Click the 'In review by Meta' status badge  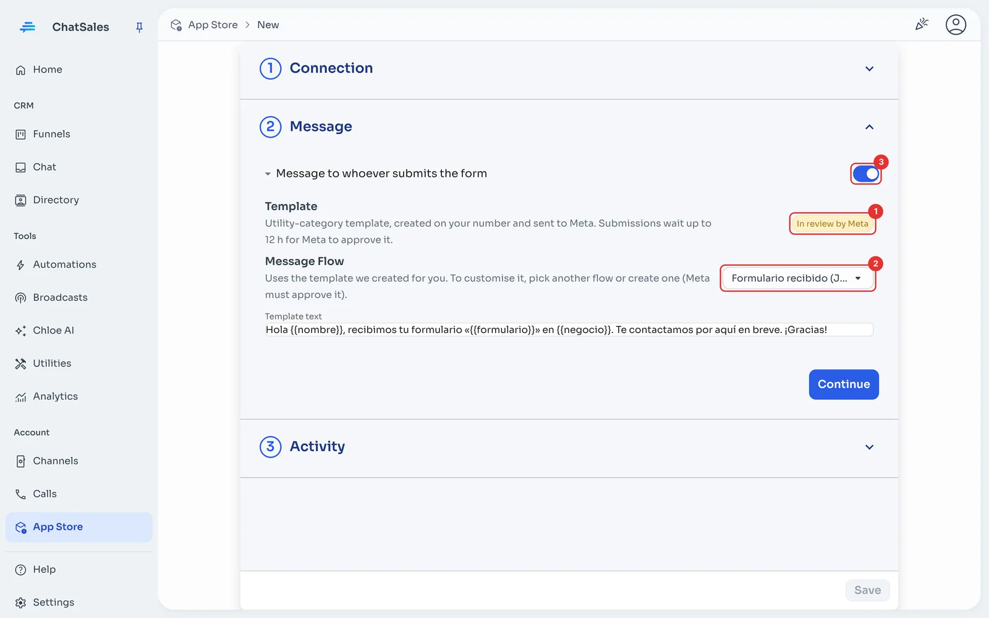832,224
